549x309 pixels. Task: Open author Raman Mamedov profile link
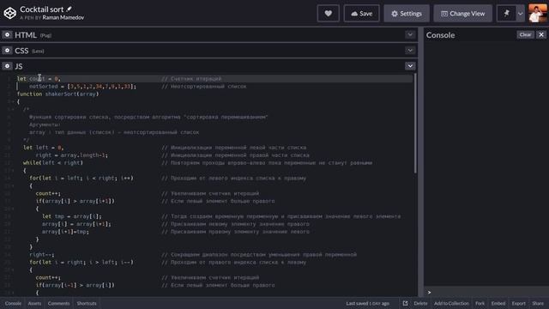63,17
